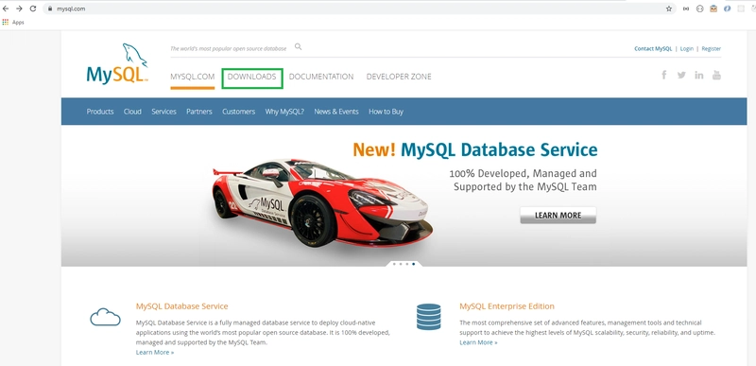This screenshot has height=366, width=756.
Task: Select the filled active carousel dot
Action: coord(413,264)
